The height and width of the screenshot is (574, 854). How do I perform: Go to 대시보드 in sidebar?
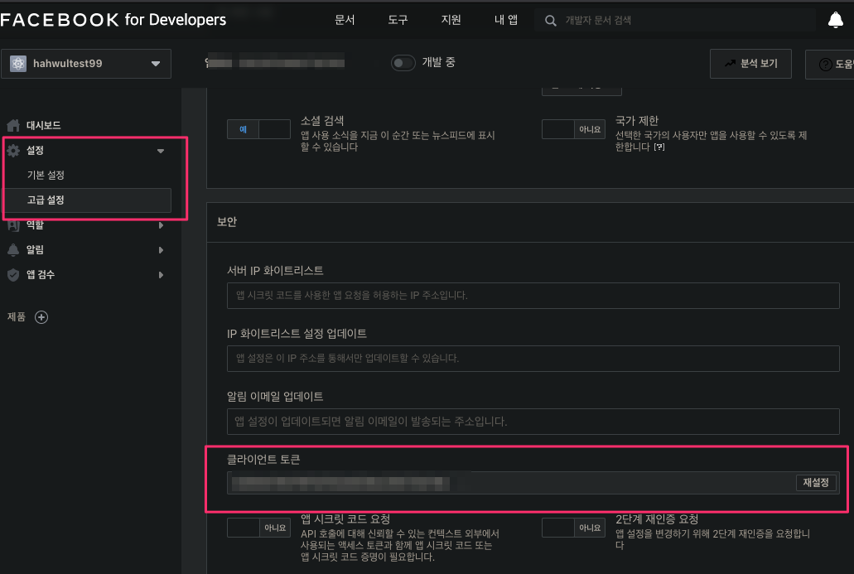(x=44, y=125)
